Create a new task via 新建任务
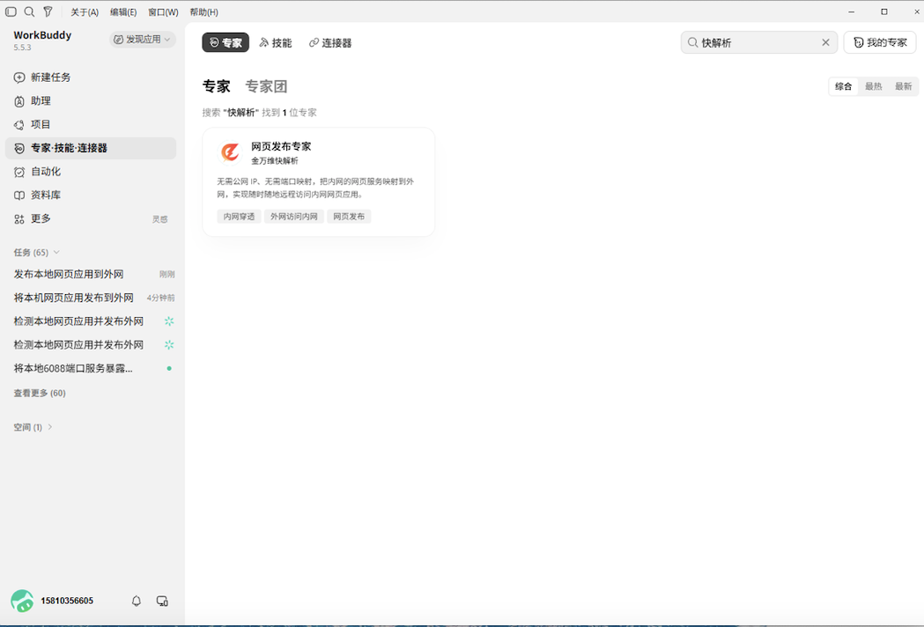The image size is (924, 627). (91, 77)
